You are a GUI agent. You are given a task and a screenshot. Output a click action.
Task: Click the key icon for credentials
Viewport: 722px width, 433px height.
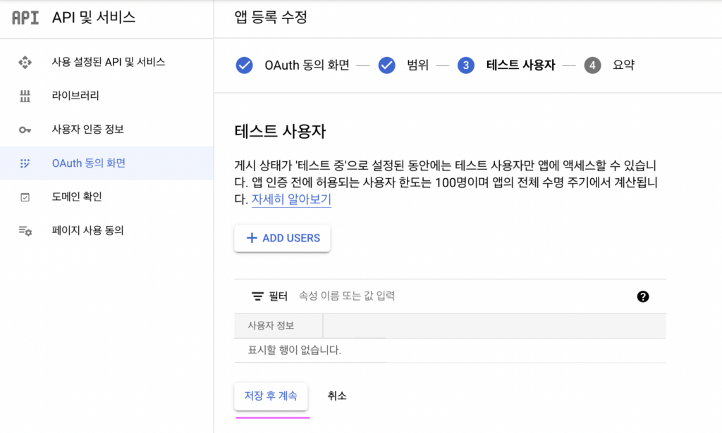point(25,130)
